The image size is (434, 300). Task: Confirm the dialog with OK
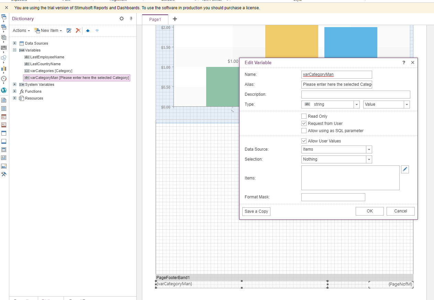pos(370,211)
